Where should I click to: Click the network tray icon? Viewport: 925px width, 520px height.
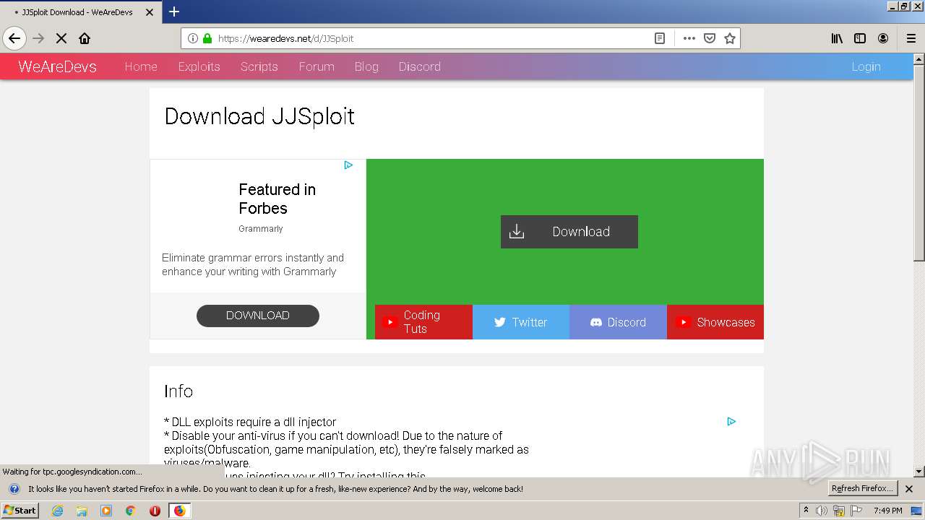pyautogui.click(x=838, y=511)
